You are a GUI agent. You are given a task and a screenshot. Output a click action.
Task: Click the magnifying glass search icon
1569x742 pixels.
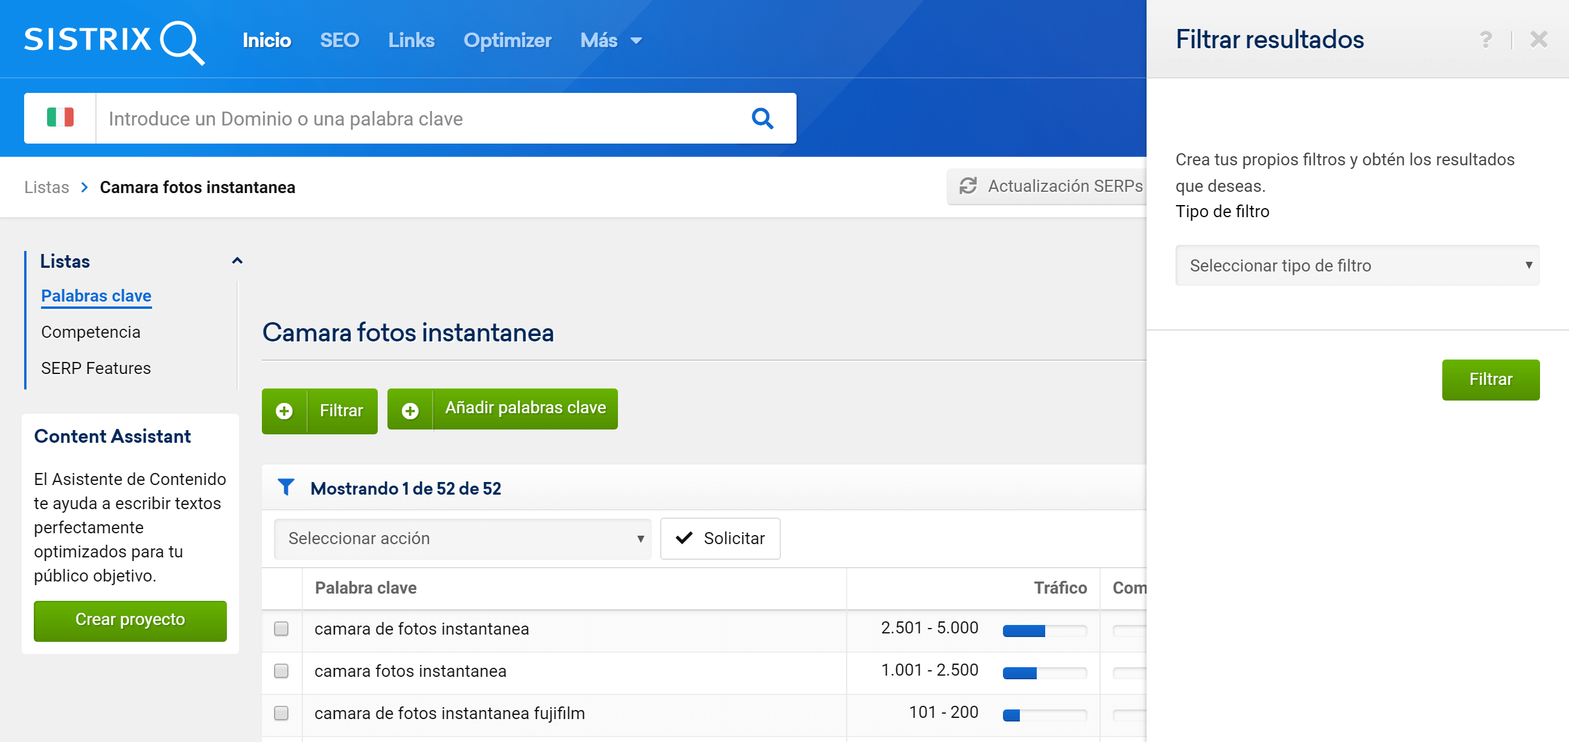[x=762, y=118]
